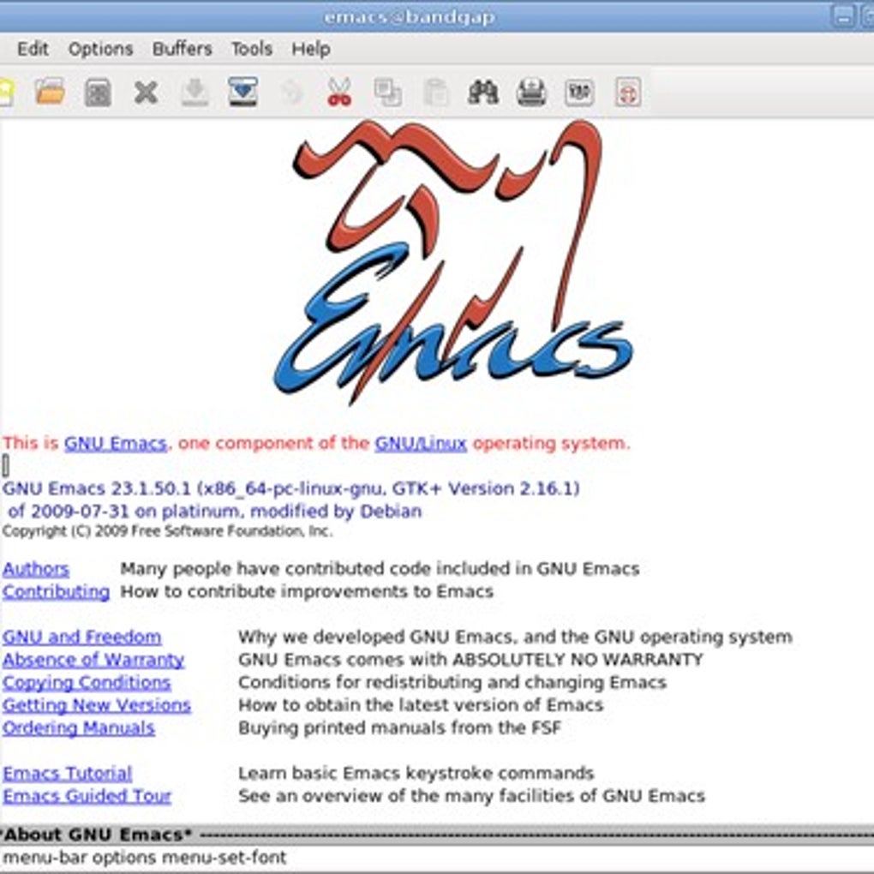Click the New file toolbar icon
Screen dimensions: 874x874
pyautogui.click(x=4, y=92)
